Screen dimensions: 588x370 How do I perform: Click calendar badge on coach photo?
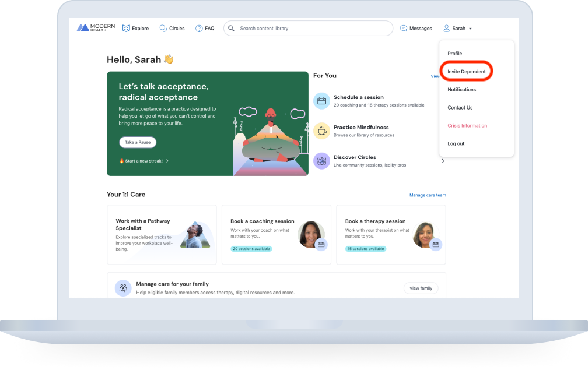coord(321,245)
